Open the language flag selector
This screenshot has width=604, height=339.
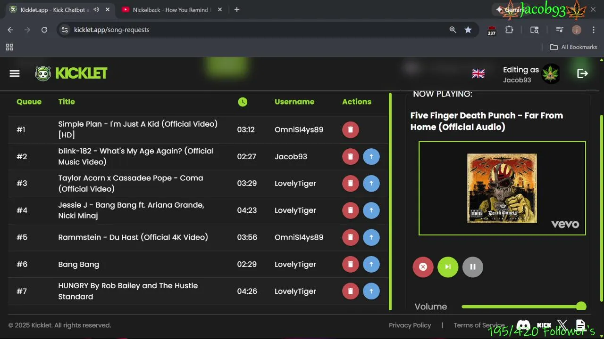click(x=478, y=73)
